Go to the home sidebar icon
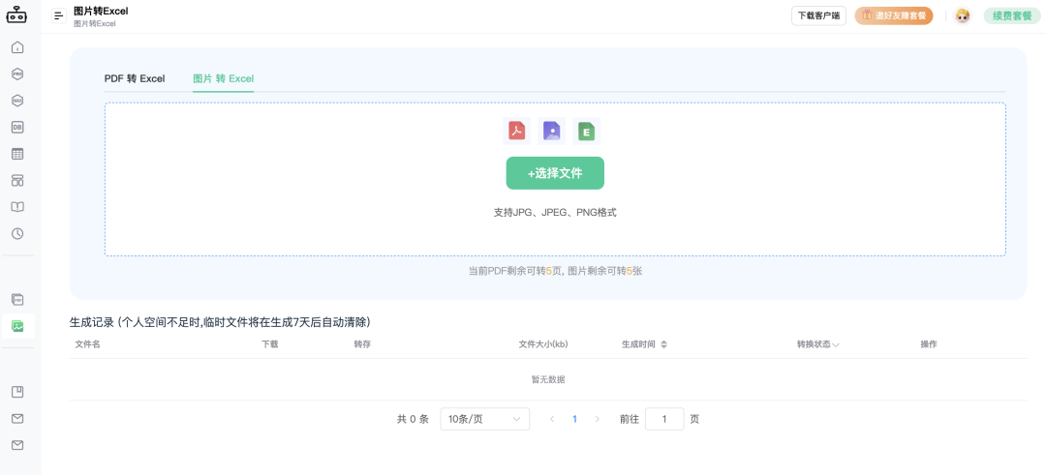The image size is (1046, 475). [x=17, y=47]
